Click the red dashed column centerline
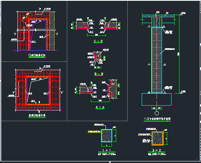 click(157, 60)
